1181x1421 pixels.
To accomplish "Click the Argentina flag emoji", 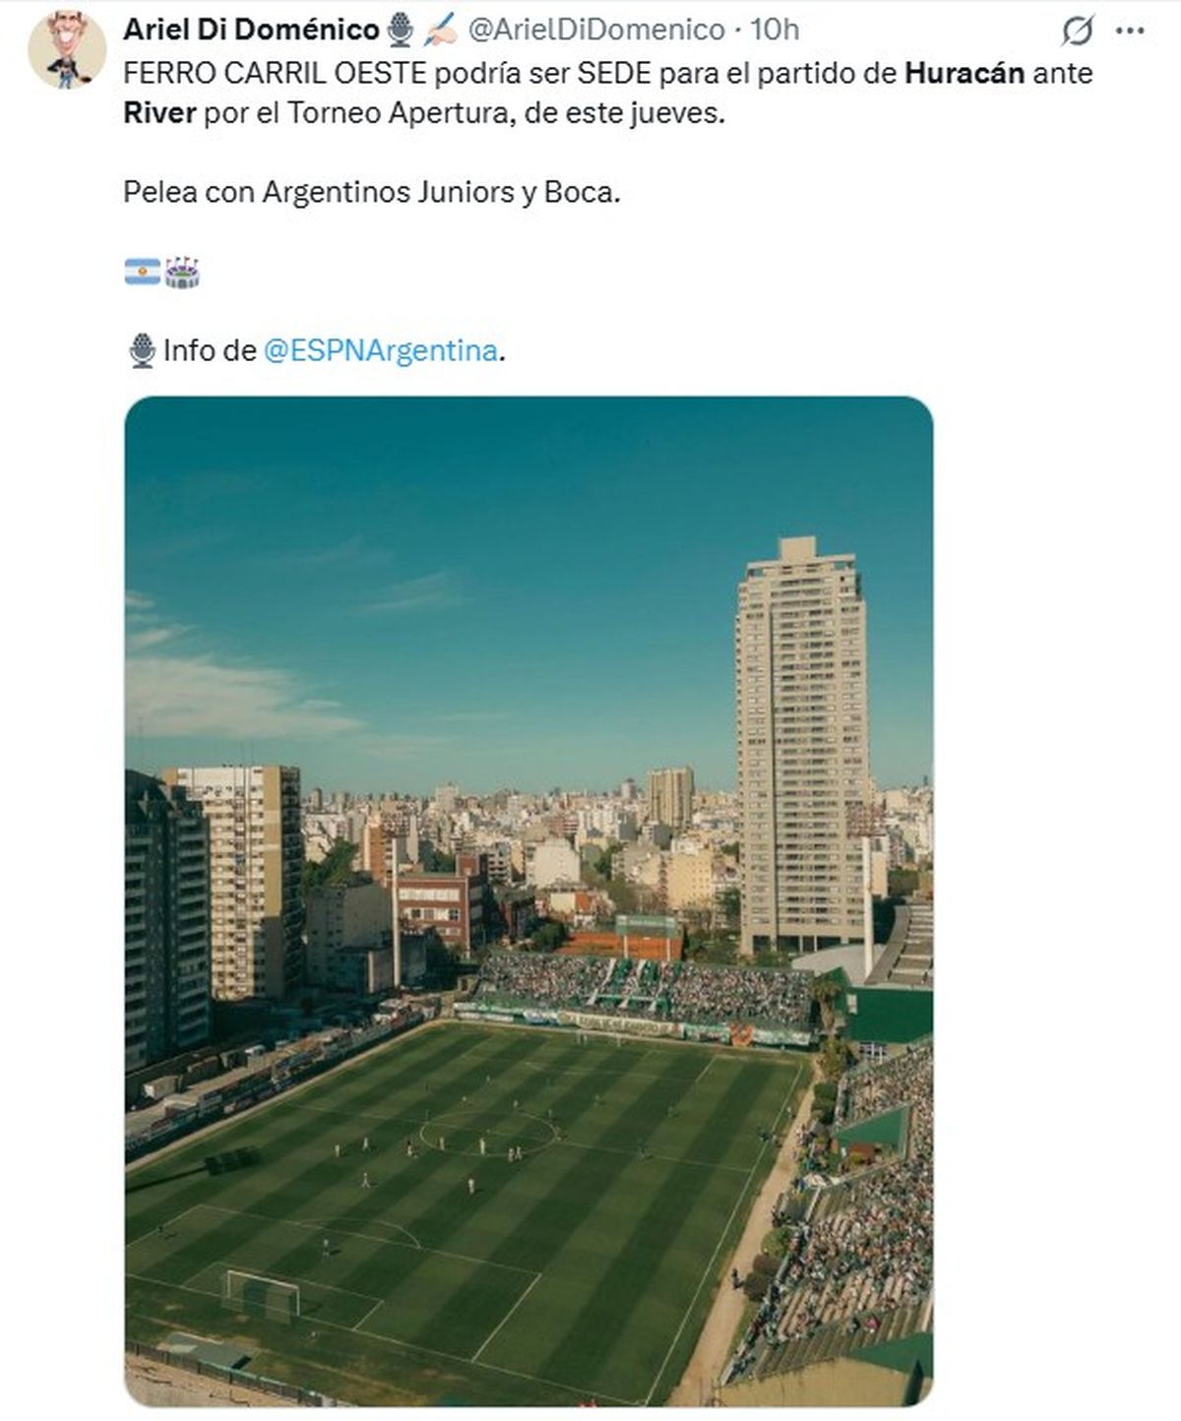I will coord(143,272).
